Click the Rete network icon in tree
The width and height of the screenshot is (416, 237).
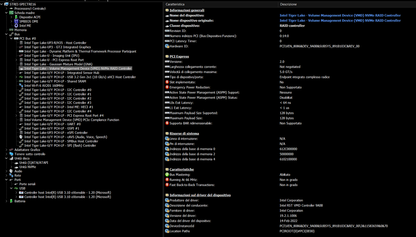tap(11, 175)
